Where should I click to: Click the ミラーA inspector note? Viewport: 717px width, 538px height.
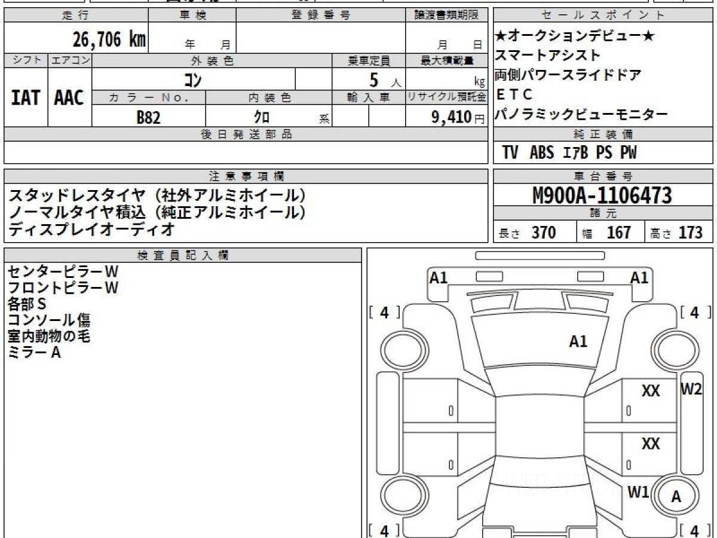point(35,352)
